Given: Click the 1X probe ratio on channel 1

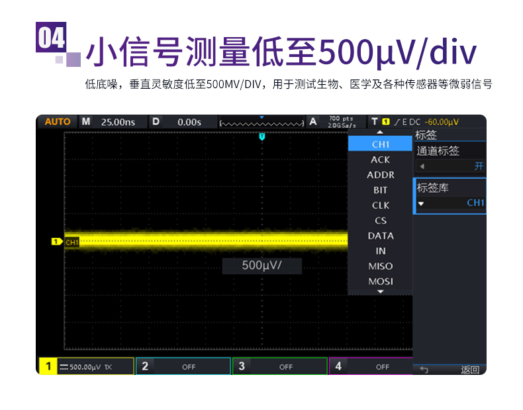Looking at the screenshot, I should pyautogui.click(x=108, y=368).
